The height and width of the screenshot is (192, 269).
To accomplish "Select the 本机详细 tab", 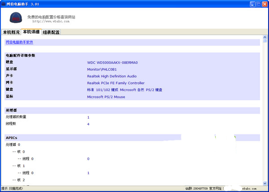I will pos(31,32).
